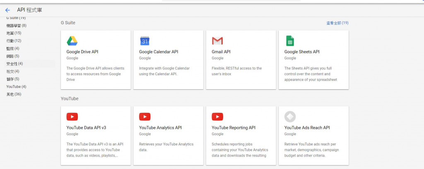
Task: Select the 網路 (5) category
Action: tap(13, 56)
